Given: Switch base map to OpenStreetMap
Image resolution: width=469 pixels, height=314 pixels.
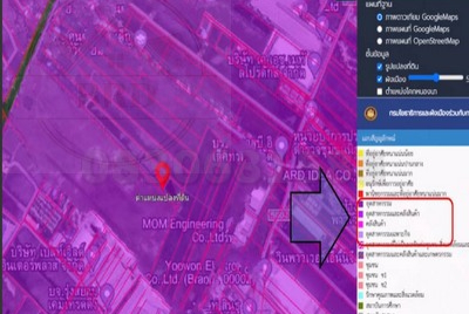Looking at the screenshot, I should [x=380, y=41].
